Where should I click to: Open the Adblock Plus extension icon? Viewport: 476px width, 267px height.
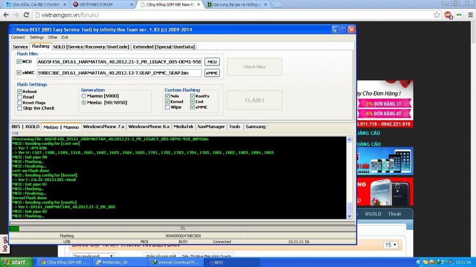tap(448, 15)
